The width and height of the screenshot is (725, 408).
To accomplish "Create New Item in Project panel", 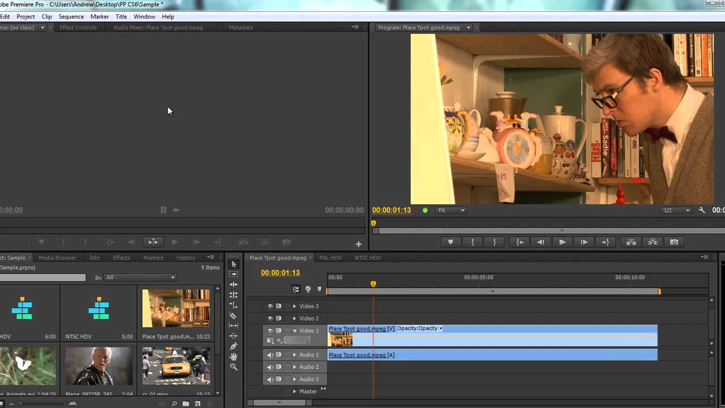I will 198,403.
